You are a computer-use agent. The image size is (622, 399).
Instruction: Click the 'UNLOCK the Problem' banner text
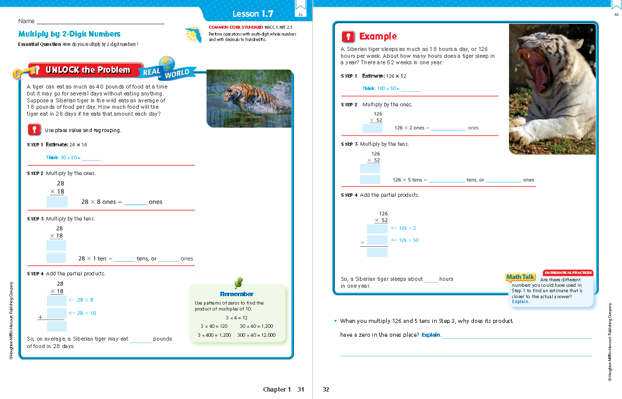[88, 70]
